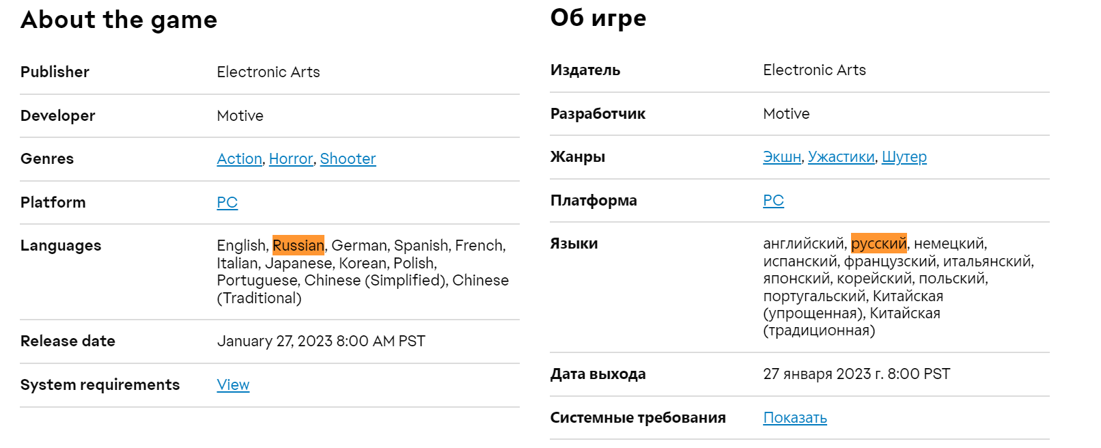Open the Action genre link

[x=239, y=159]
